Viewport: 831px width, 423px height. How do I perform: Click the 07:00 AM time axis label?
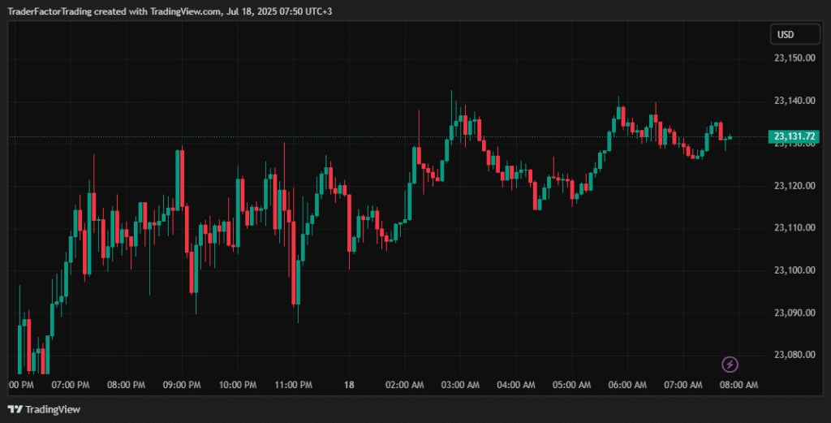tap(683, 385)
